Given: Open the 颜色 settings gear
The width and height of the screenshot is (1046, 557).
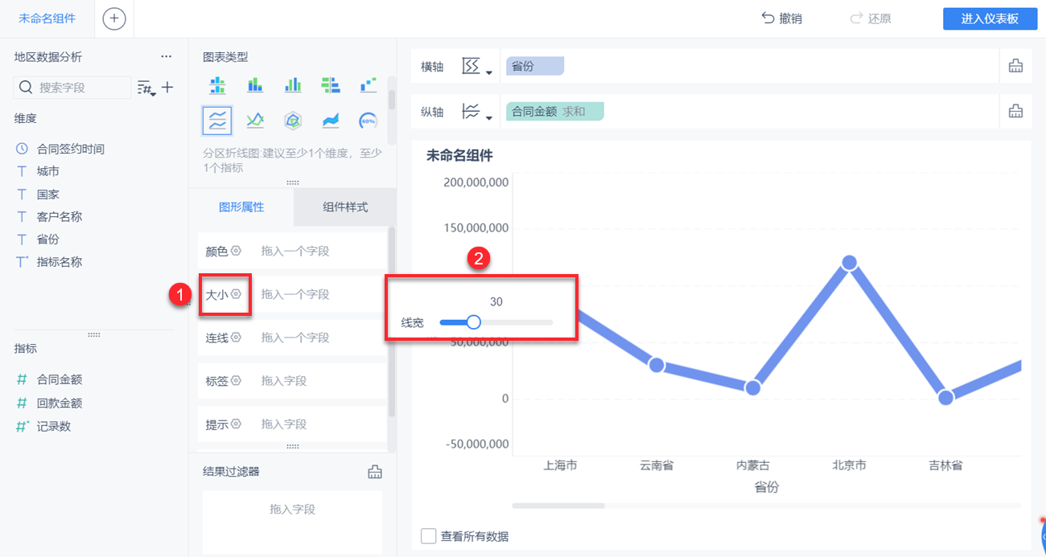Looking at the screenshot, I should pyautogui.click(x=237, y=251).
